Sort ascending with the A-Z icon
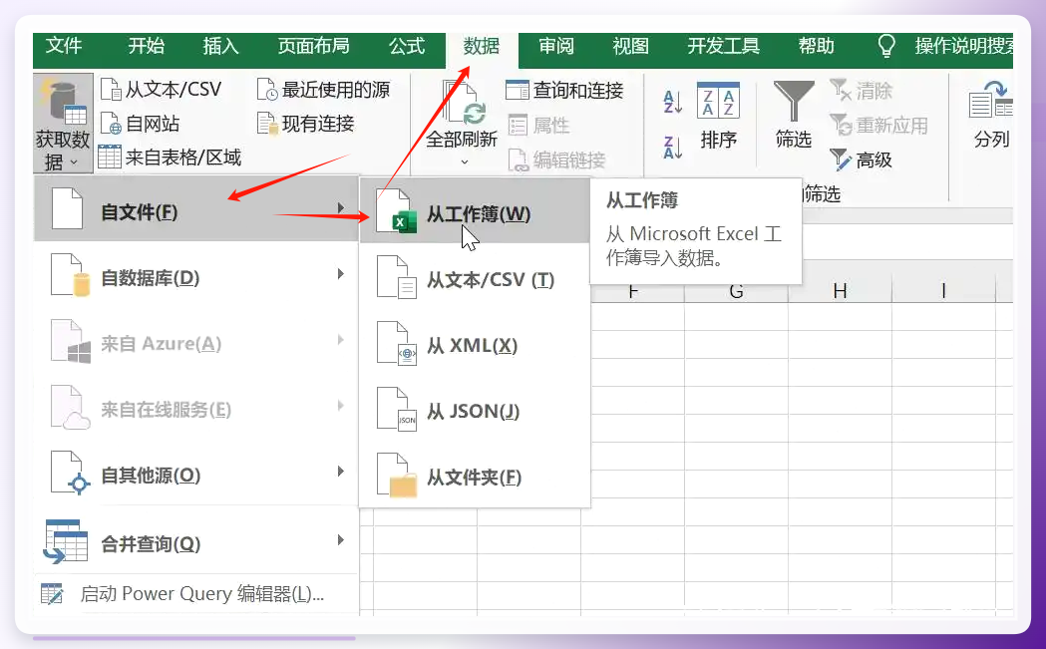 (672, 102)
